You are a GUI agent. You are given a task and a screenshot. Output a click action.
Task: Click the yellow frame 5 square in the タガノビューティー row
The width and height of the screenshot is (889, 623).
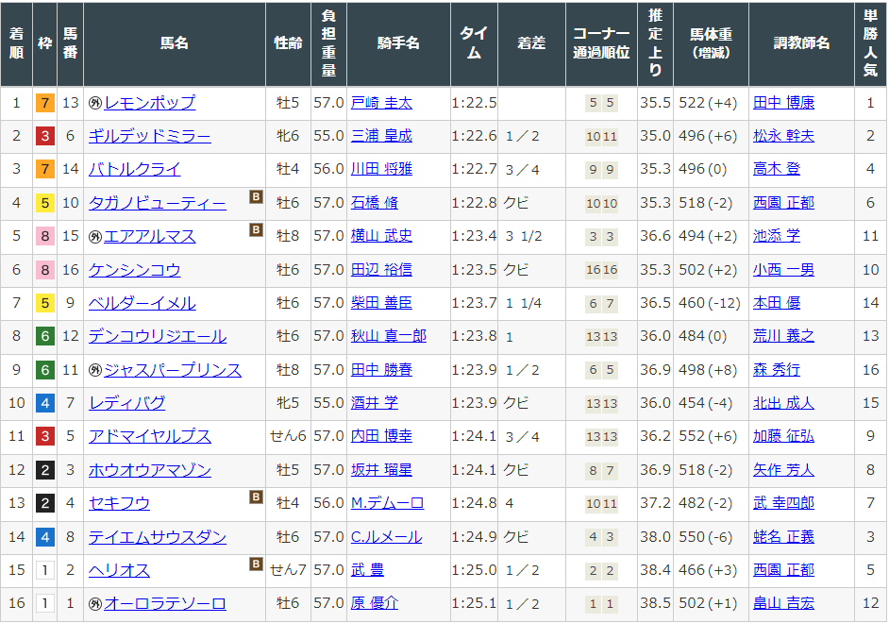tap(45, 203)
